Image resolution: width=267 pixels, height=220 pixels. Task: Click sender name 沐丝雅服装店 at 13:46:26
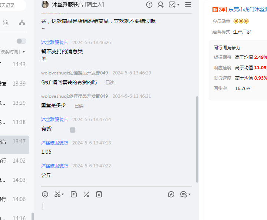[x=55, y=42]
